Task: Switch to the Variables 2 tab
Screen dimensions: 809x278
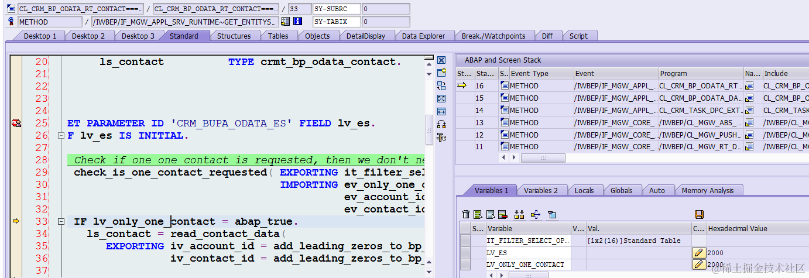Action: [x=541, y=190]
